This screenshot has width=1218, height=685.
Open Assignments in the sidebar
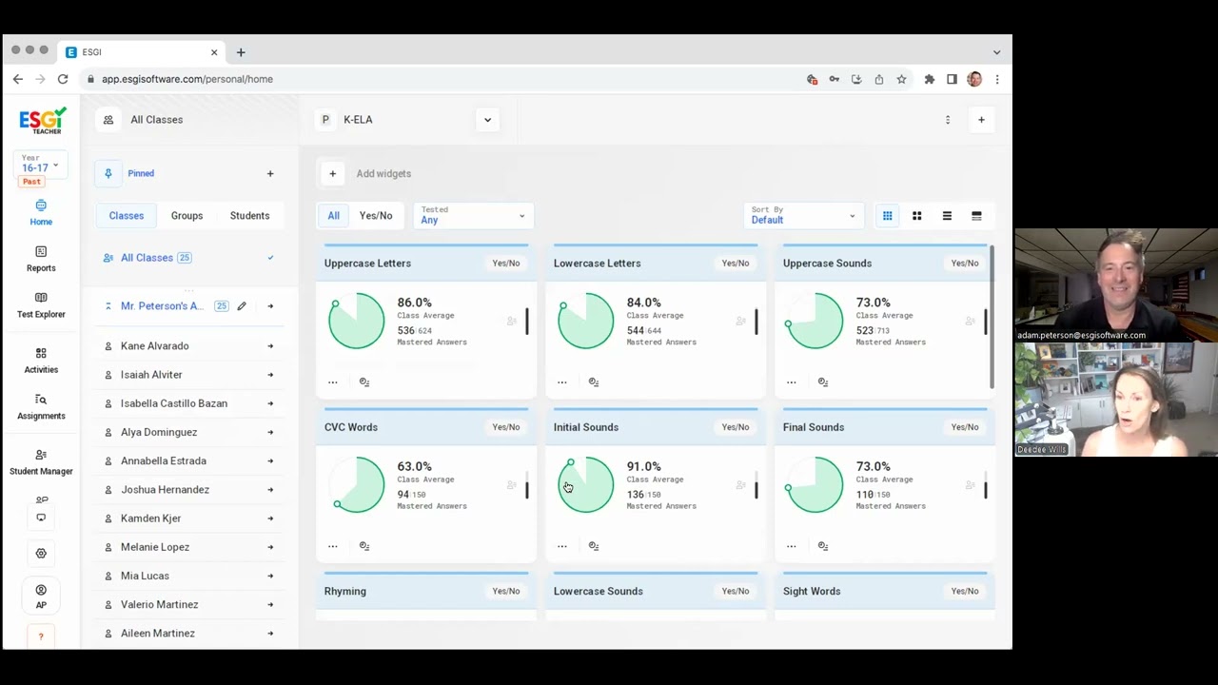coord(41,406)
